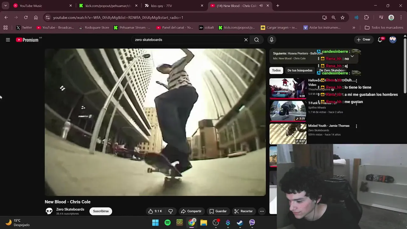The width and height of the screenshot is (407, 229).
Task: Bookmark this page with the star icon
Action: tap(342, 17)
